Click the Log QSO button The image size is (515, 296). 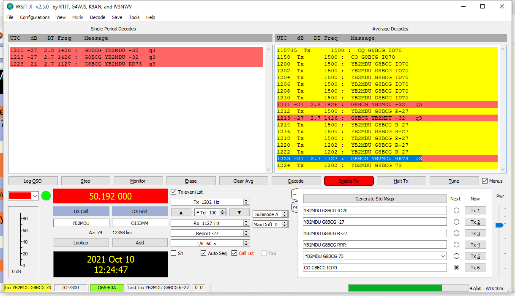click(33, 181)
